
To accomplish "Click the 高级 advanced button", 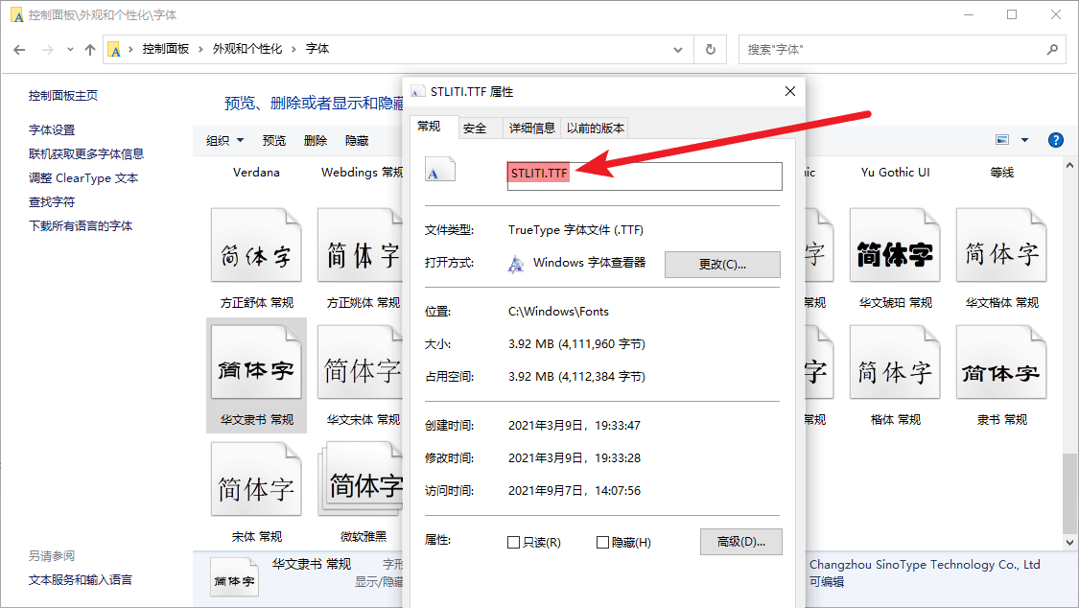I will click(x=740, y=542).
